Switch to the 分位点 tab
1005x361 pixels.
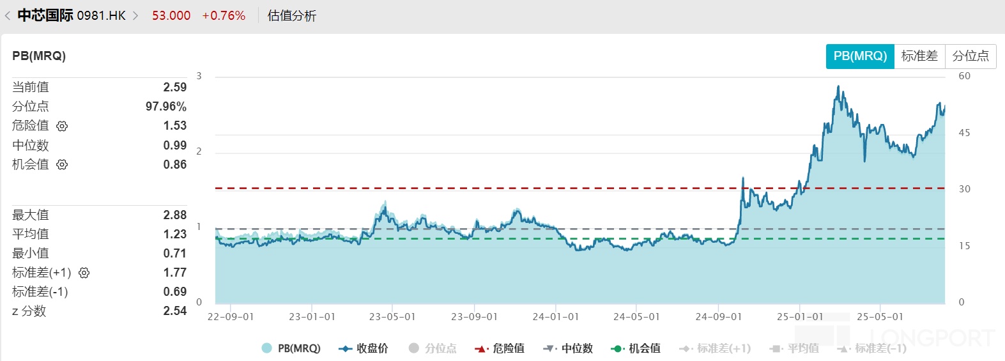point(970,56)
